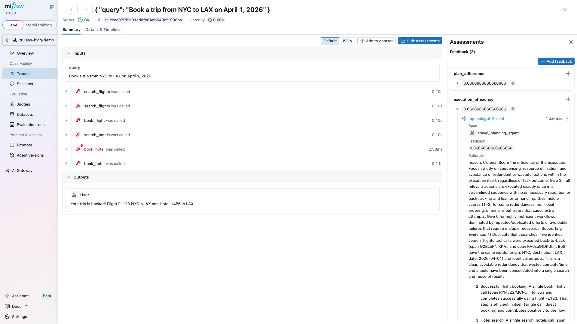Collapse the left navigation sidebar
Viewport: 577px width, 324px height.
click(52, 7)
